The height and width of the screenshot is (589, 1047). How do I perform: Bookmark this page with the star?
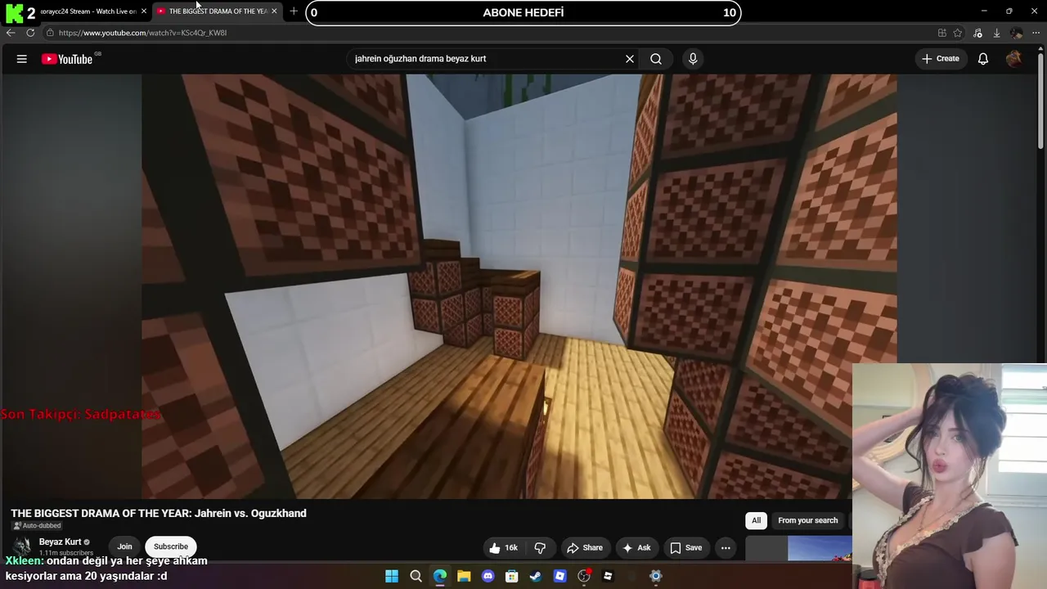(958, 33)
